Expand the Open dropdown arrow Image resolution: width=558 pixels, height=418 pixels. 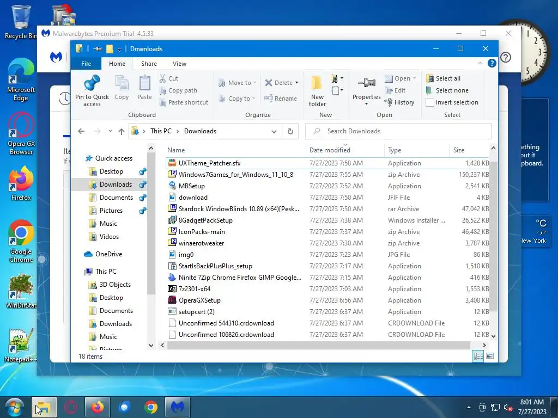coord(415,78)
